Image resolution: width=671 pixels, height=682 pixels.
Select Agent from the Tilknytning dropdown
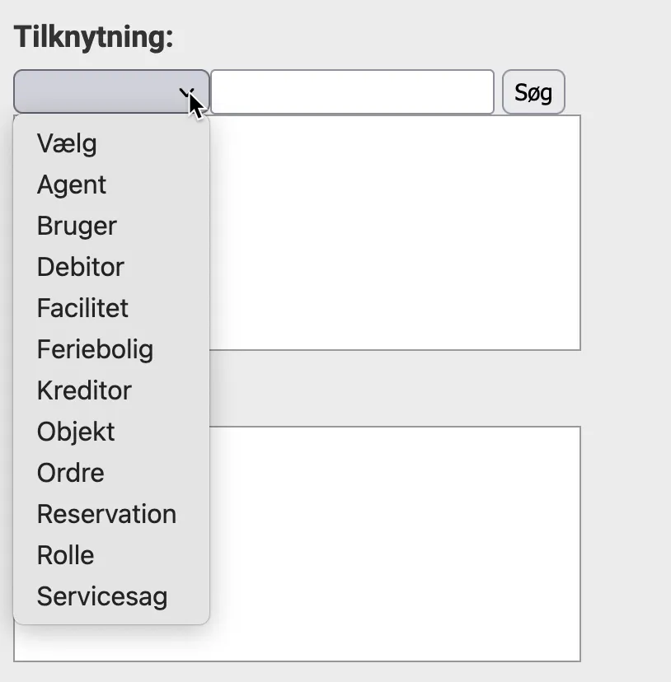(x=72, y=185)
